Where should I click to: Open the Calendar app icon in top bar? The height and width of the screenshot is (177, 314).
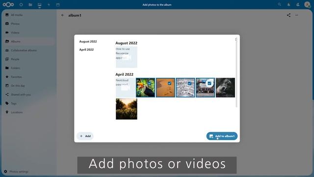click(58, 4)
